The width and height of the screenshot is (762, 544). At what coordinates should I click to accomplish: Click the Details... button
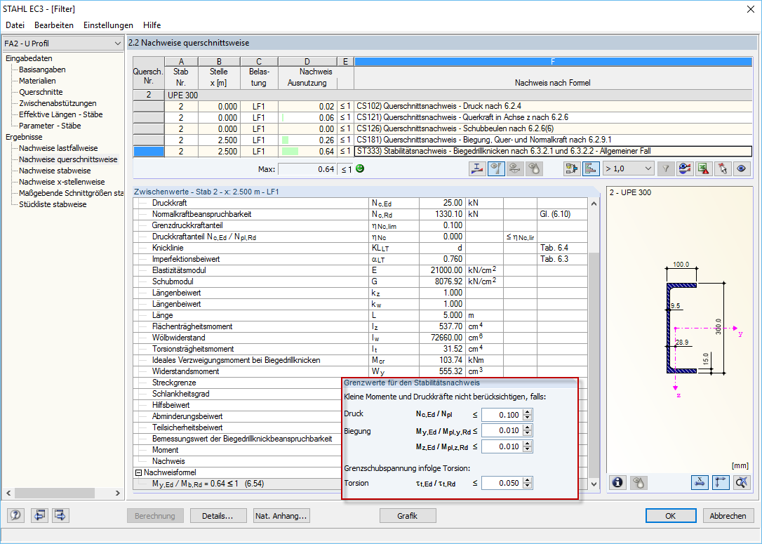(218, 515)
